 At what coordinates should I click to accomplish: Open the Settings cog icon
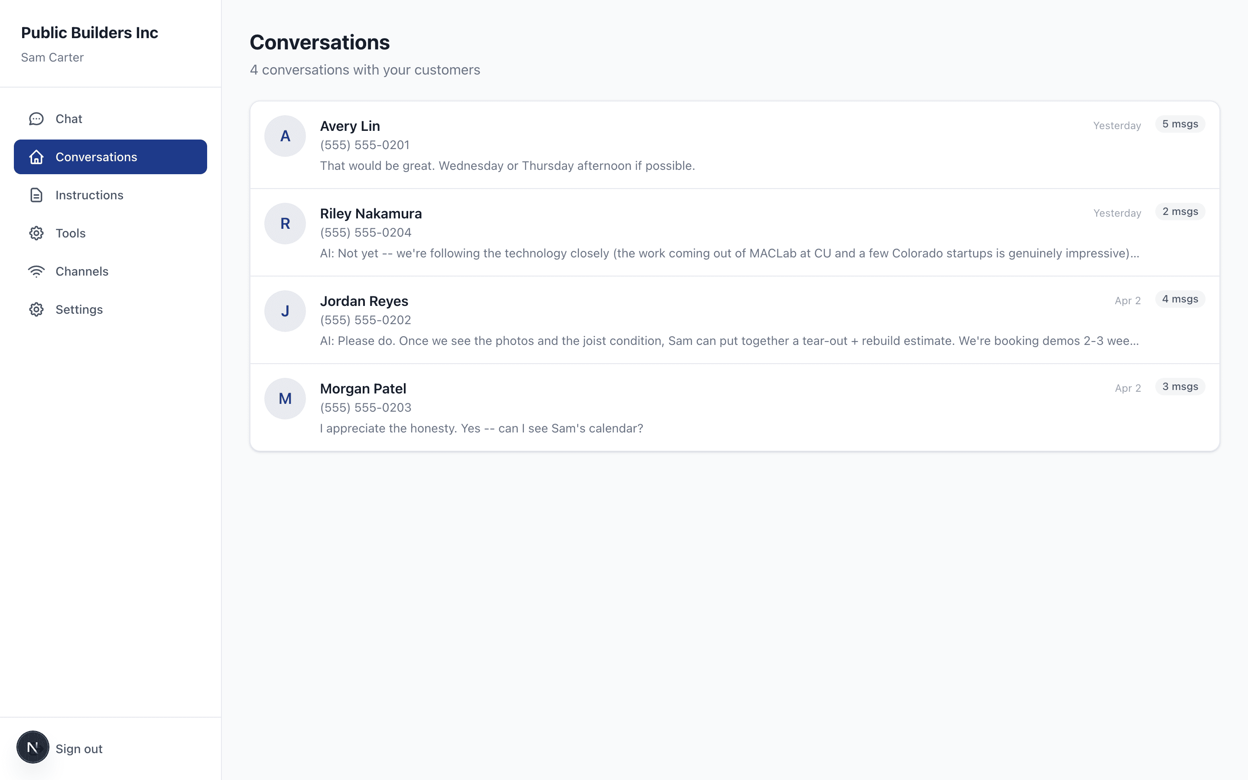(36, 309)
